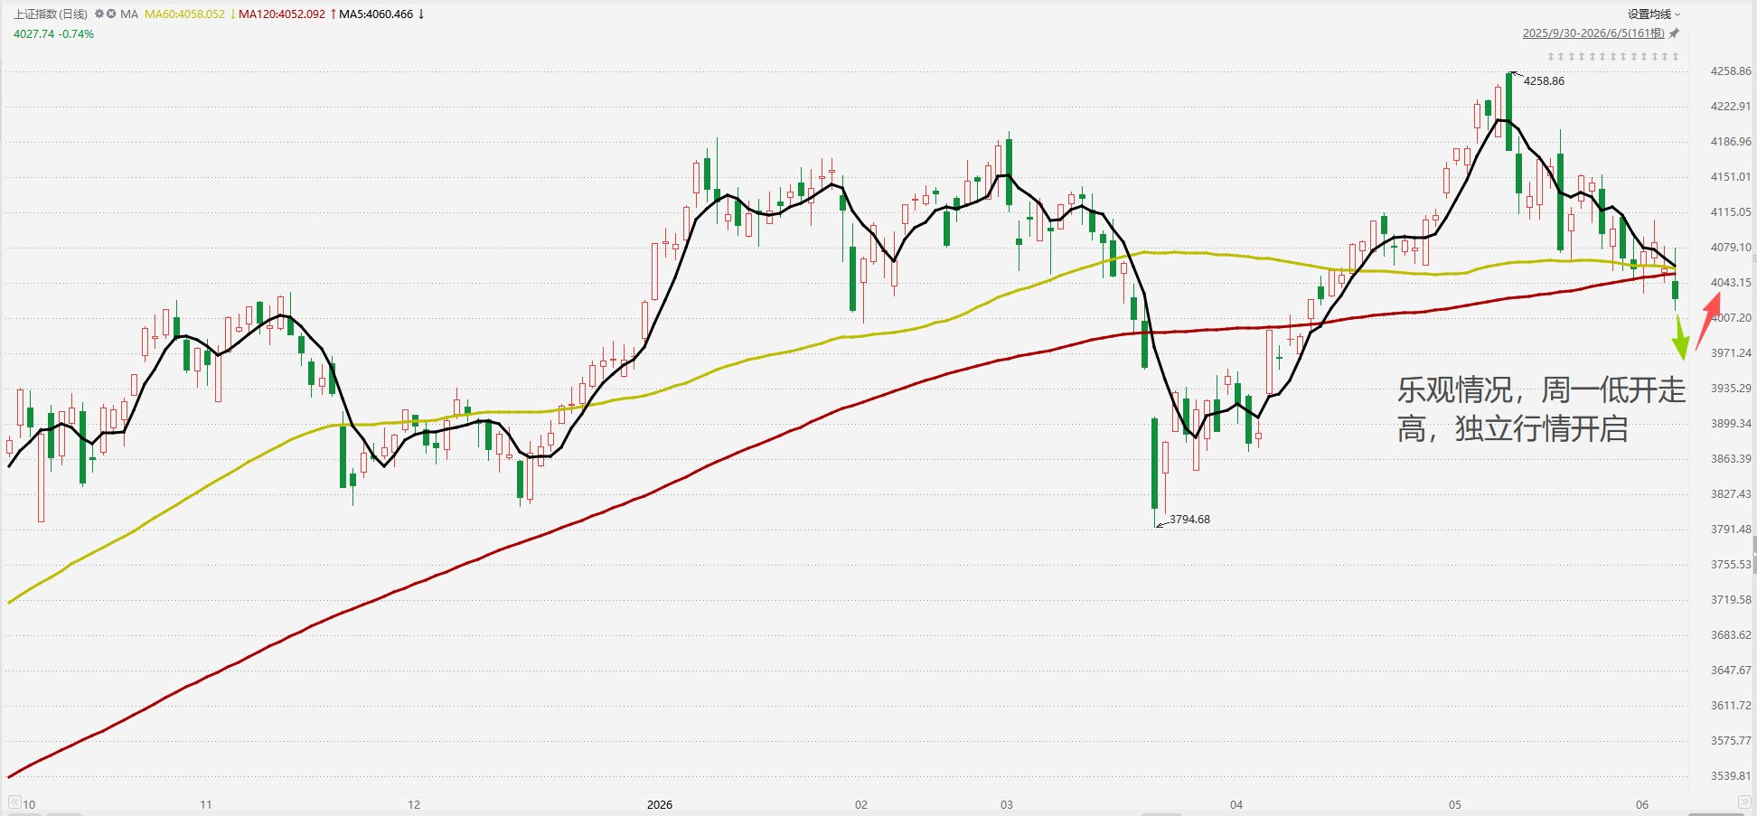Expand the 设置均线 dropdown

[1654, 14]
